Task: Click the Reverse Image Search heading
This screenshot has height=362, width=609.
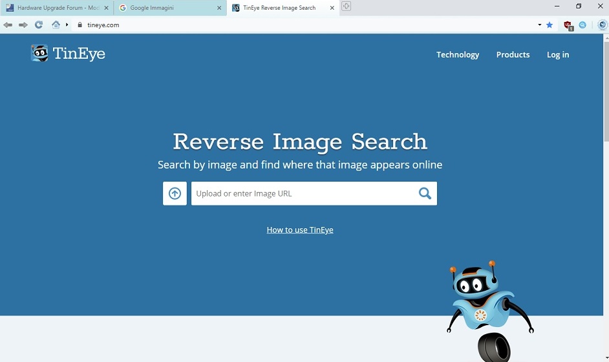Action: pos(300,142)
